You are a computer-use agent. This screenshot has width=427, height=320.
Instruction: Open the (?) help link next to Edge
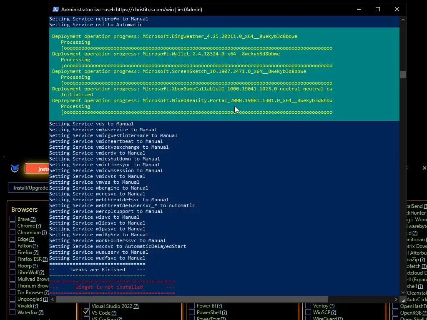[32, 239]
